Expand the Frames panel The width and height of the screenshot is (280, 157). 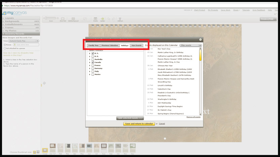click(x=21, y=28)
